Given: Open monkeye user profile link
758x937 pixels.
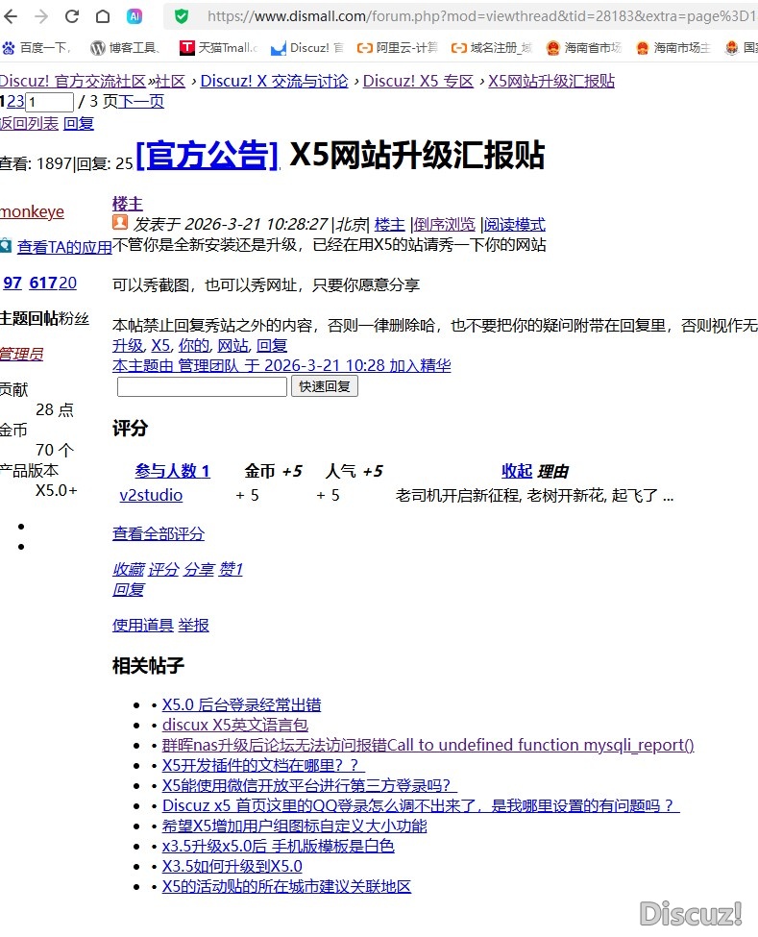Looking at the screenshot, I should (x=33, y=212).
